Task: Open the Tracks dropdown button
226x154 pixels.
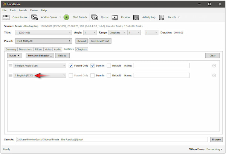Action: tap(15, 55)
